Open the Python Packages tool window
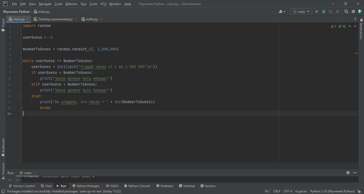364x194 pixels. click(x=86, y=186)
